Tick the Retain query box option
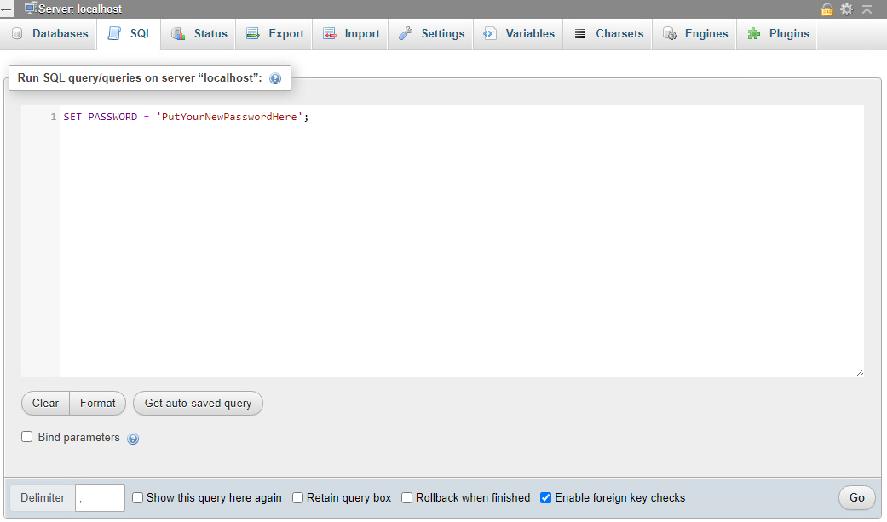The image size is (887, 522). click(298, 498)
